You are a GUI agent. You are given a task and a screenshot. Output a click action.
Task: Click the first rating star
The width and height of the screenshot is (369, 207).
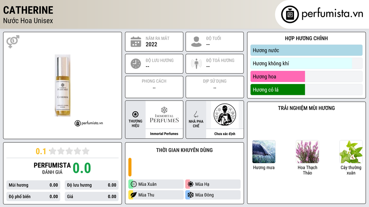(53, 151)
